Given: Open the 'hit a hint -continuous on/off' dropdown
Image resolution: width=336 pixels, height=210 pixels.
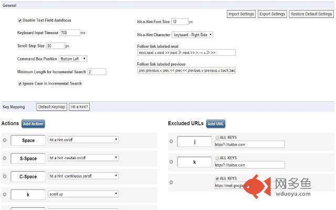Looking at the screenshot, I should [83, 176].
